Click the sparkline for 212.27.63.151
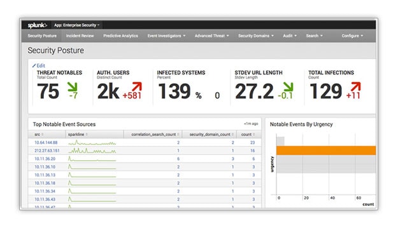The image size is (398, 230). pyautogui.click(x=92, y=151)
